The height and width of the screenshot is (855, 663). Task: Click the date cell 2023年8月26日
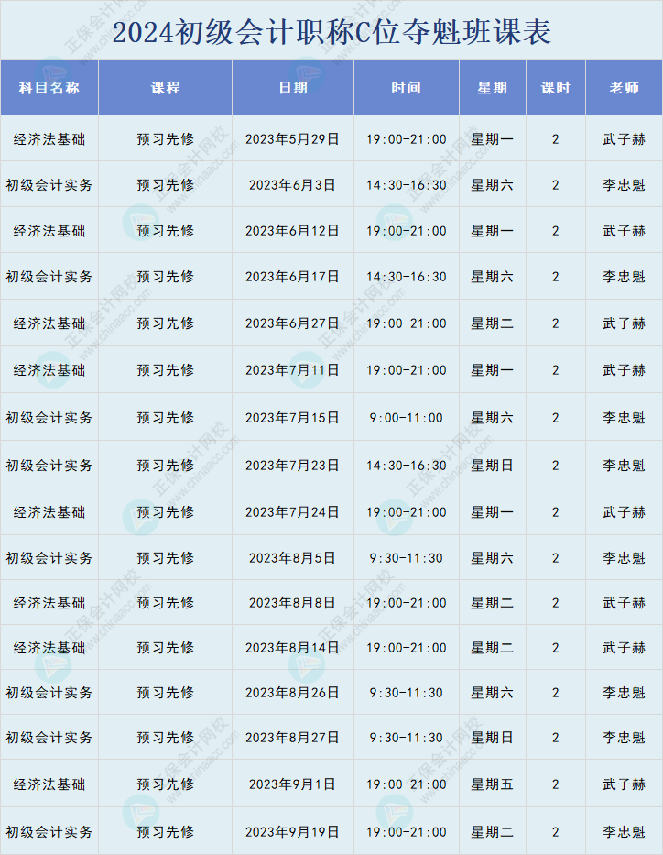pyautogui.click(x=292, y=693)
